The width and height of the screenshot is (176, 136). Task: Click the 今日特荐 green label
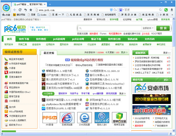point(48,93)
